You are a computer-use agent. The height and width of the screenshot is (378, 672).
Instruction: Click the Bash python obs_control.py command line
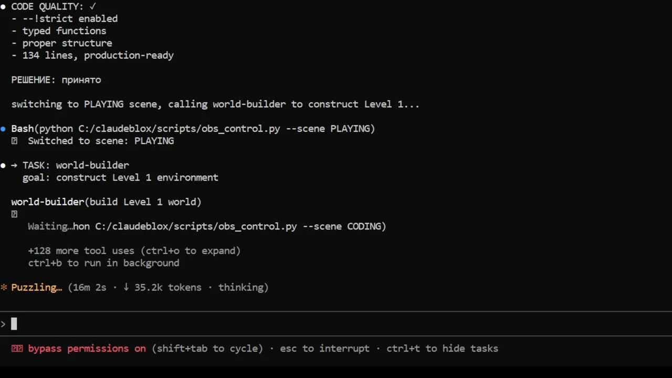[x=193, y=129]
